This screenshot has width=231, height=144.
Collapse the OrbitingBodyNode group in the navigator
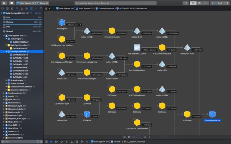coord(5,51)
